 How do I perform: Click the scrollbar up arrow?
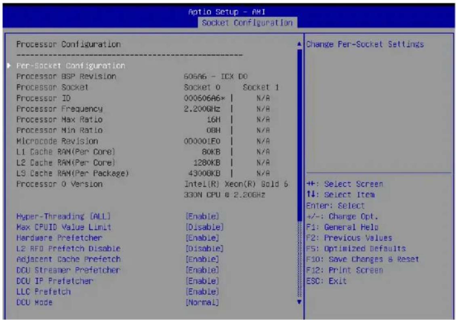[x=299, y=44]
